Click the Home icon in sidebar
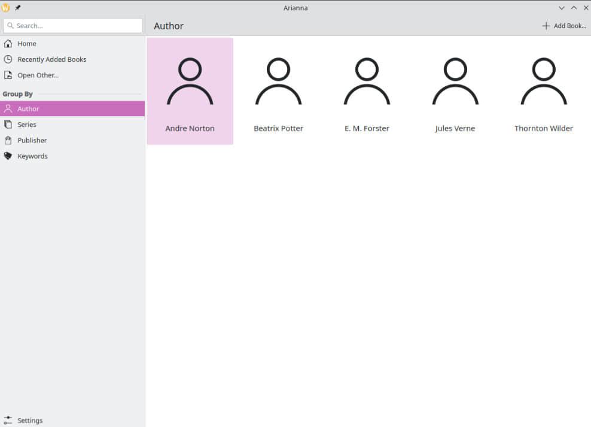This screenshot has width=591, height=427. pos(8,44)
